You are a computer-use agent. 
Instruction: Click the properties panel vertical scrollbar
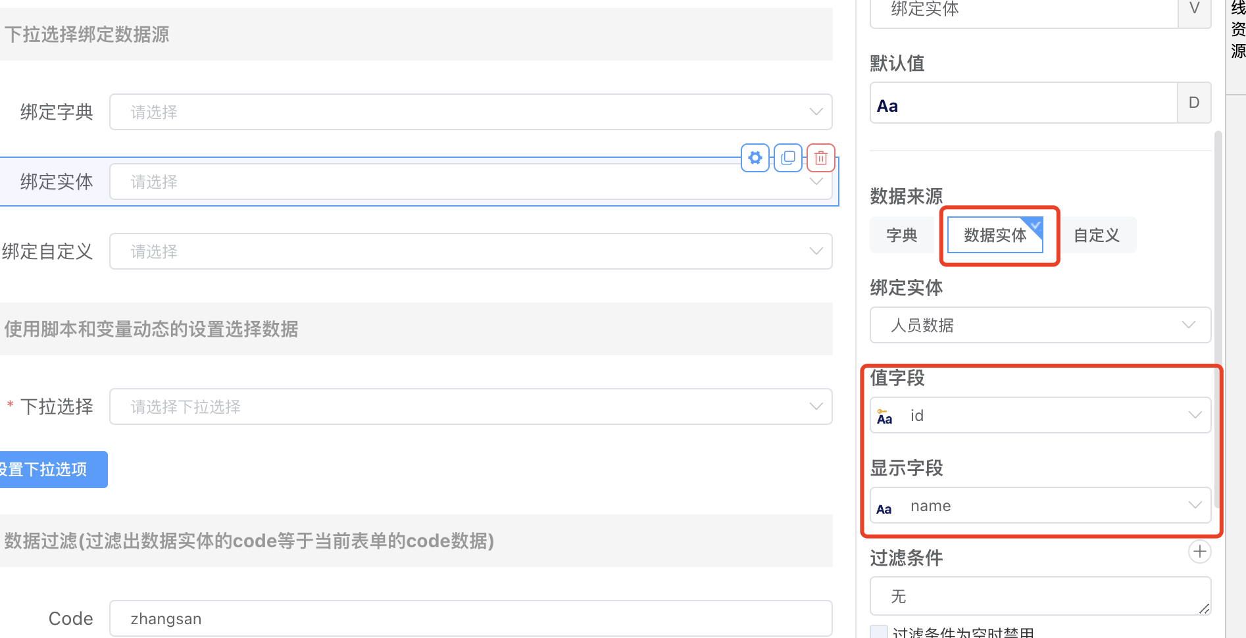(1218, 316)
